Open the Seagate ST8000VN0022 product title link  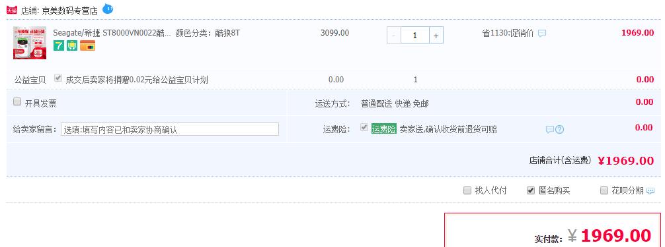tap(112, 32)
